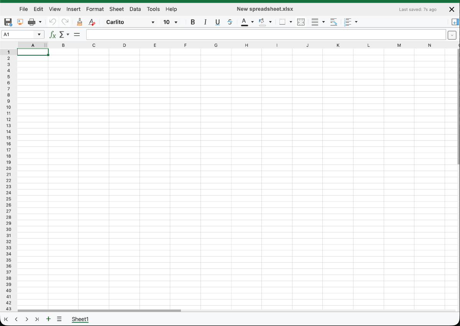Select the Clone Formatting paintbrush

tap(80, 22)
